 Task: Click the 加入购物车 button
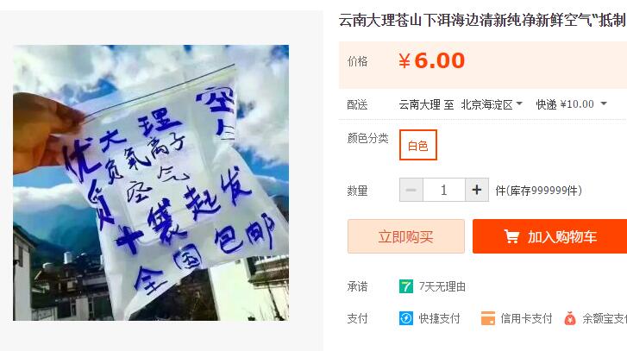[550, 236]
